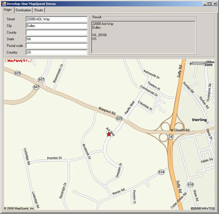The height and width of the screenshot is (214, 219).
Task: Click the route 636 shield icon
Action: pos(190,185)
